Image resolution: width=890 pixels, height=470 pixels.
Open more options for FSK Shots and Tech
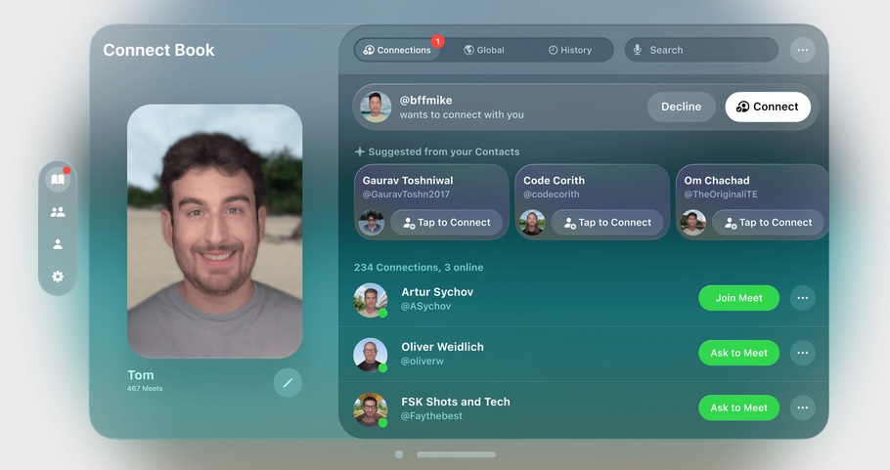click(802, 407)
